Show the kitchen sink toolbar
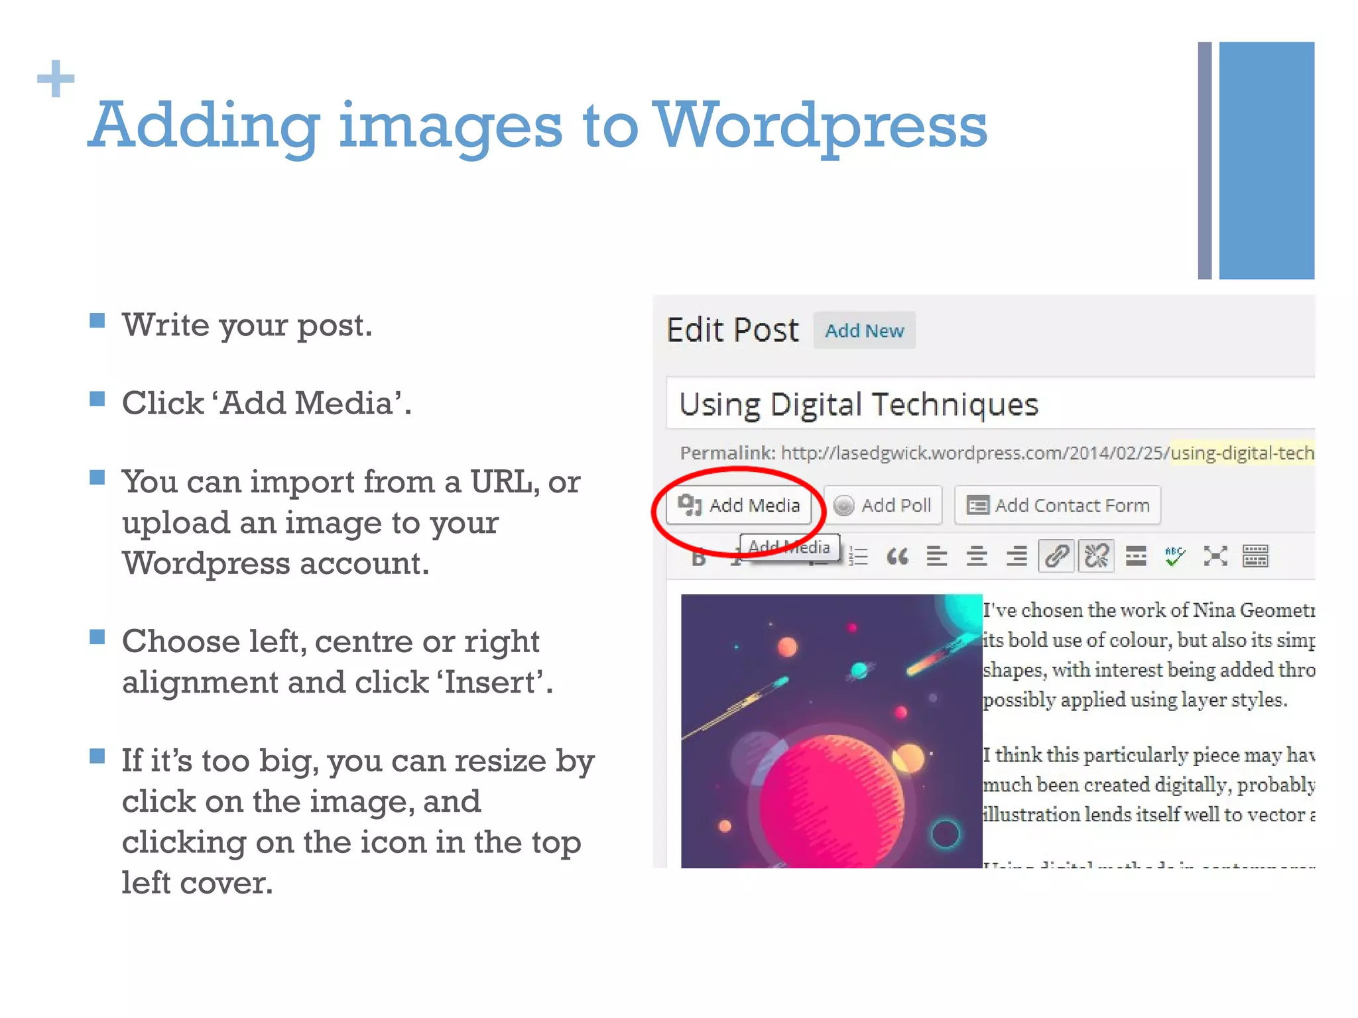This screenshot has height=1018, width=1358. click(1255, 556)
